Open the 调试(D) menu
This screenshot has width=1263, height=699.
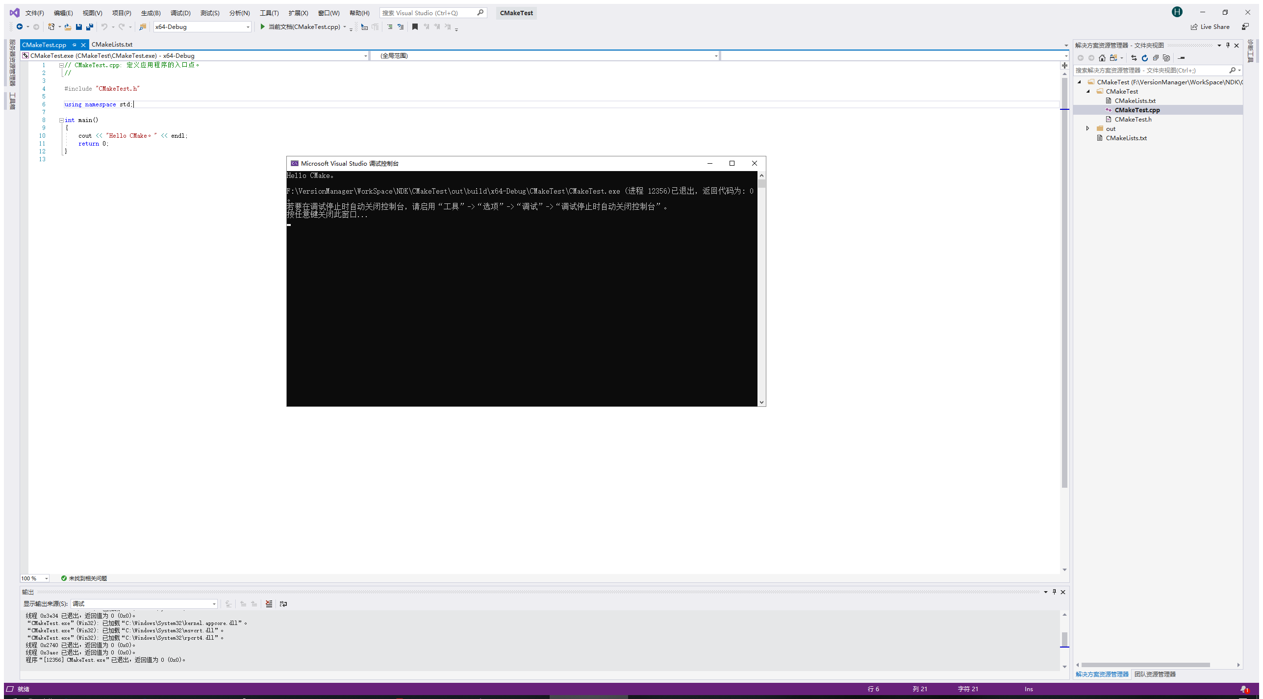tap(180, 13)
